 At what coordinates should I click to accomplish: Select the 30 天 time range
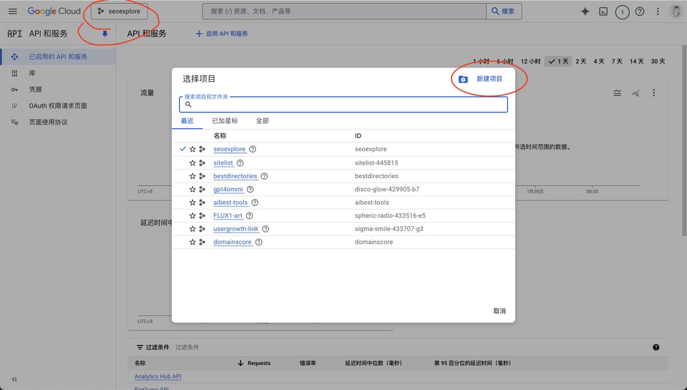[658, 61]
